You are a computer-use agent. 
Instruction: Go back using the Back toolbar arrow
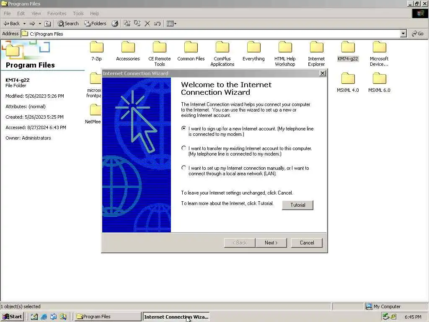(x=11, y=23)
